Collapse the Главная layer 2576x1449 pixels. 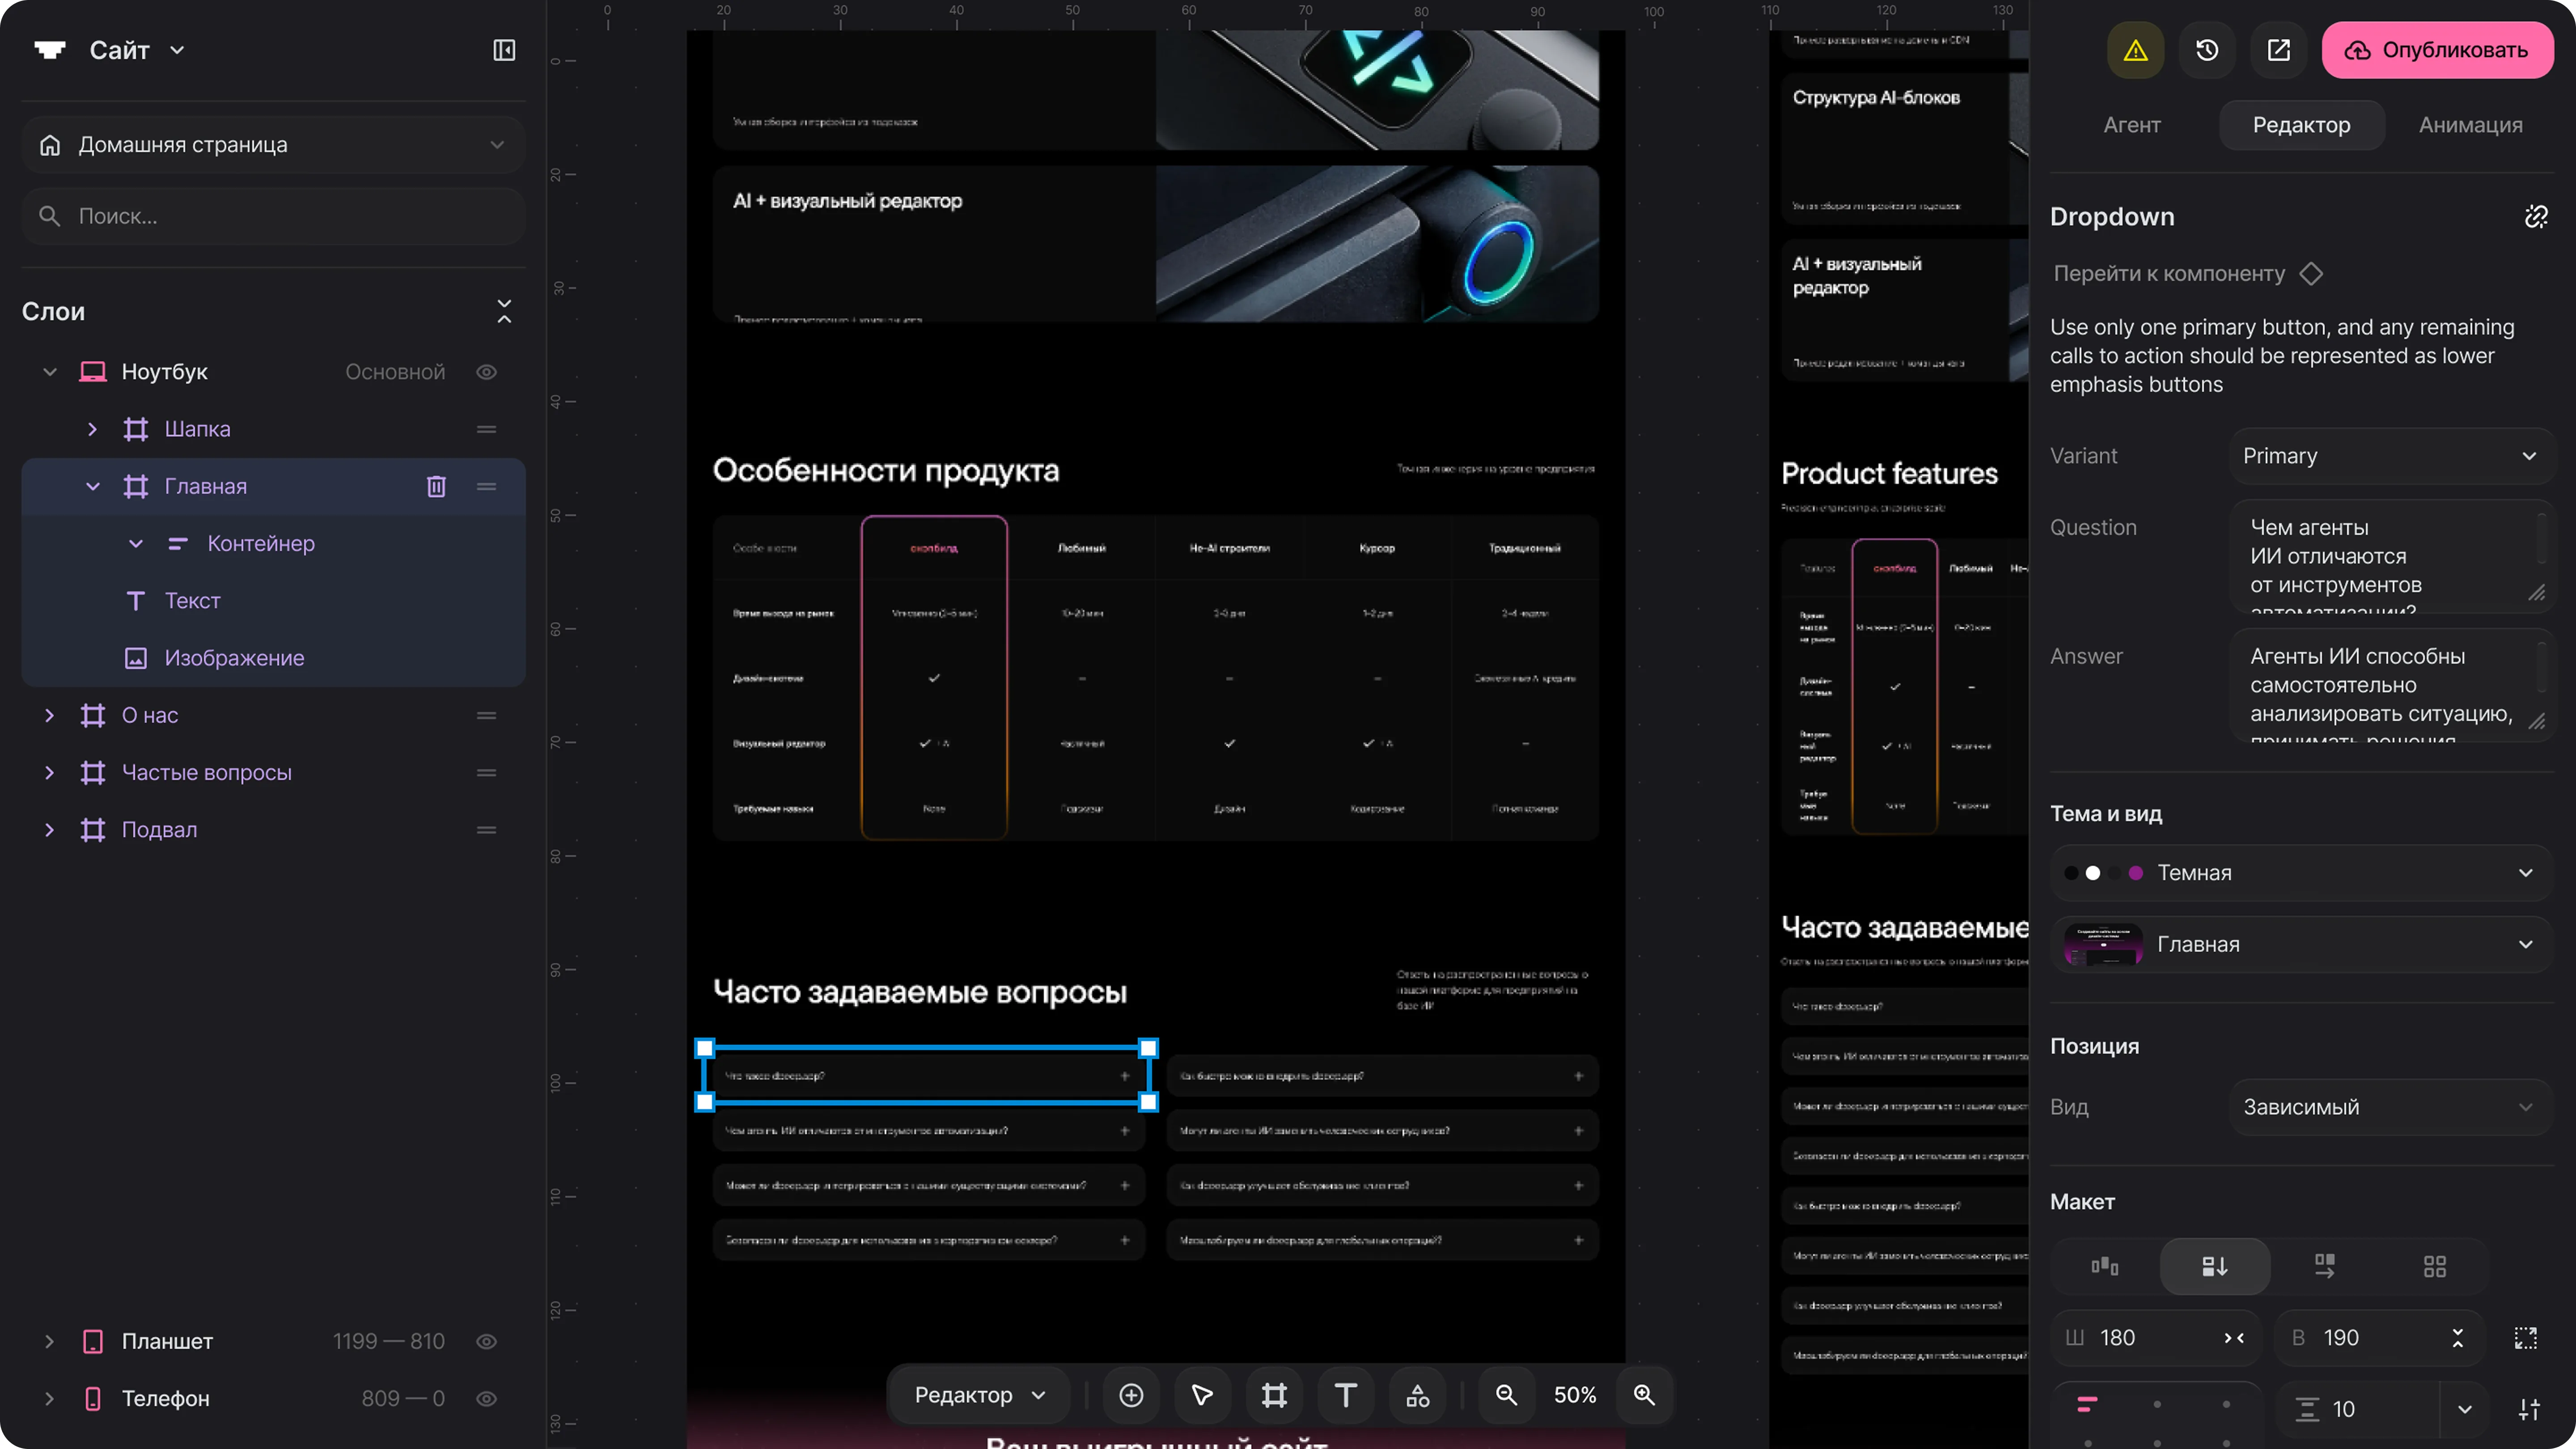93,486
